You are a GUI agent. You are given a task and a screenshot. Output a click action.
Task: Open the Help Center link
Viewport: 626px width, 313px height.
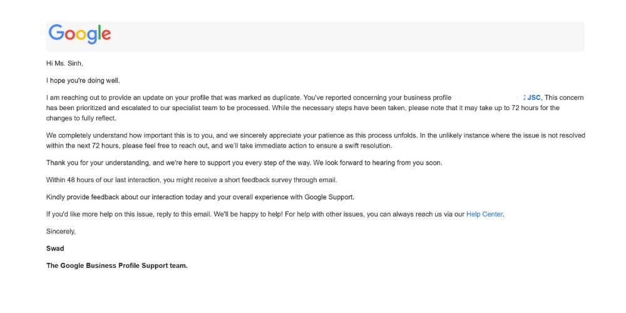(485, 214)
